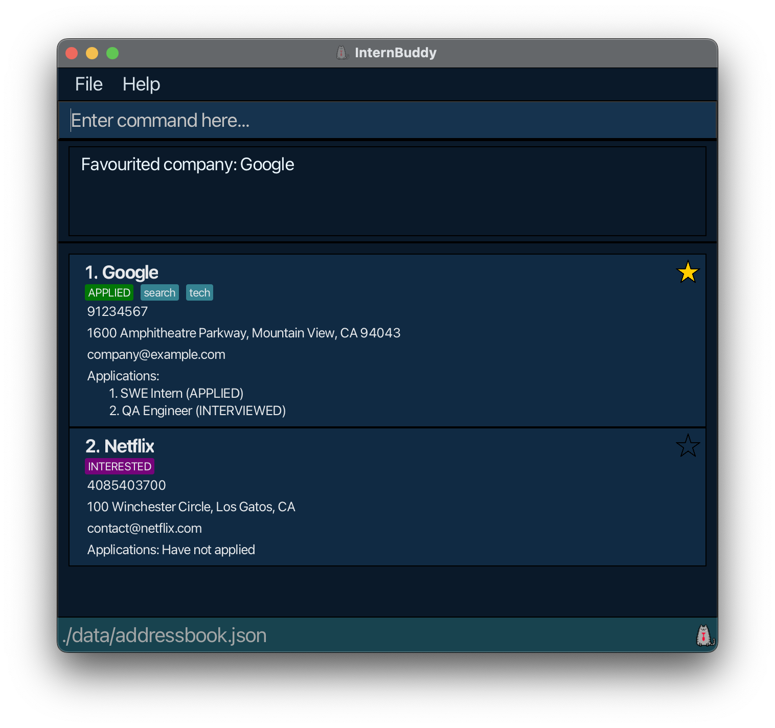This screenshot has width=775, height=728.
Task: Select the 2. Netflix company heading
Action: (120, 446)
